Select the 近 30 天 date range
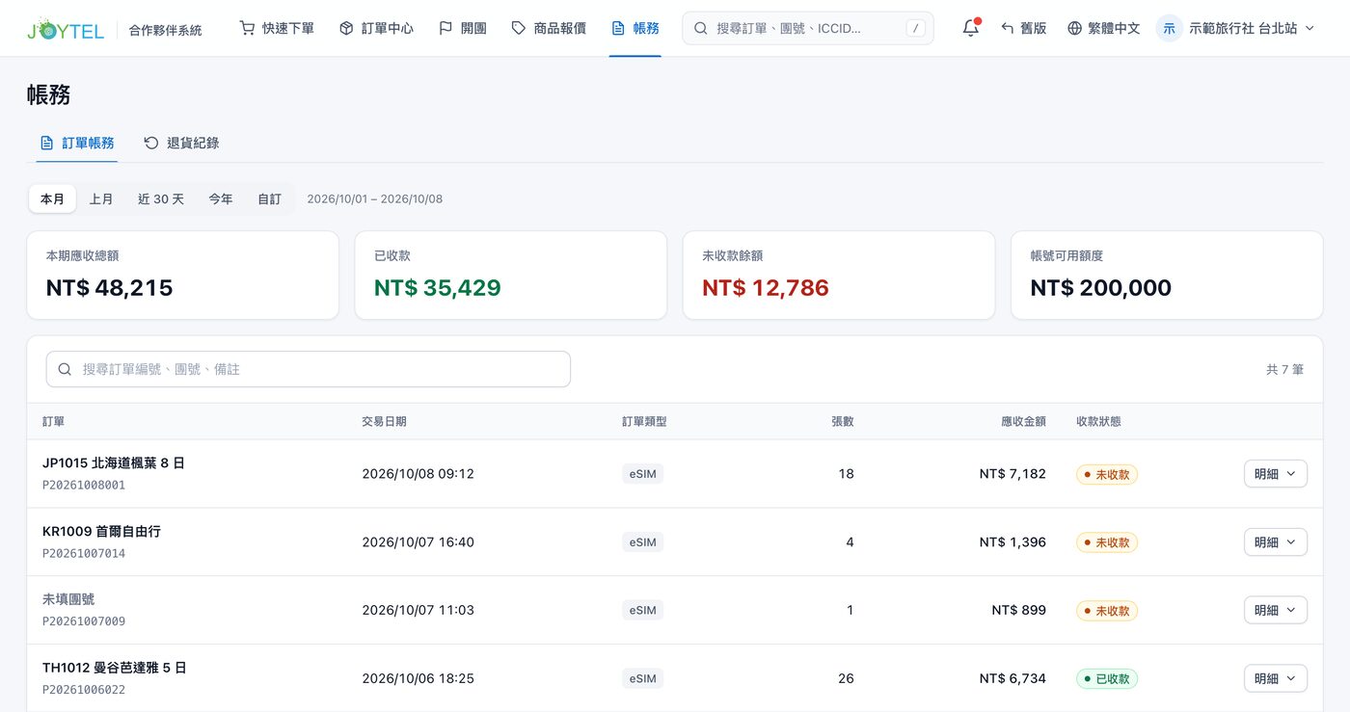 click(161, 199)
